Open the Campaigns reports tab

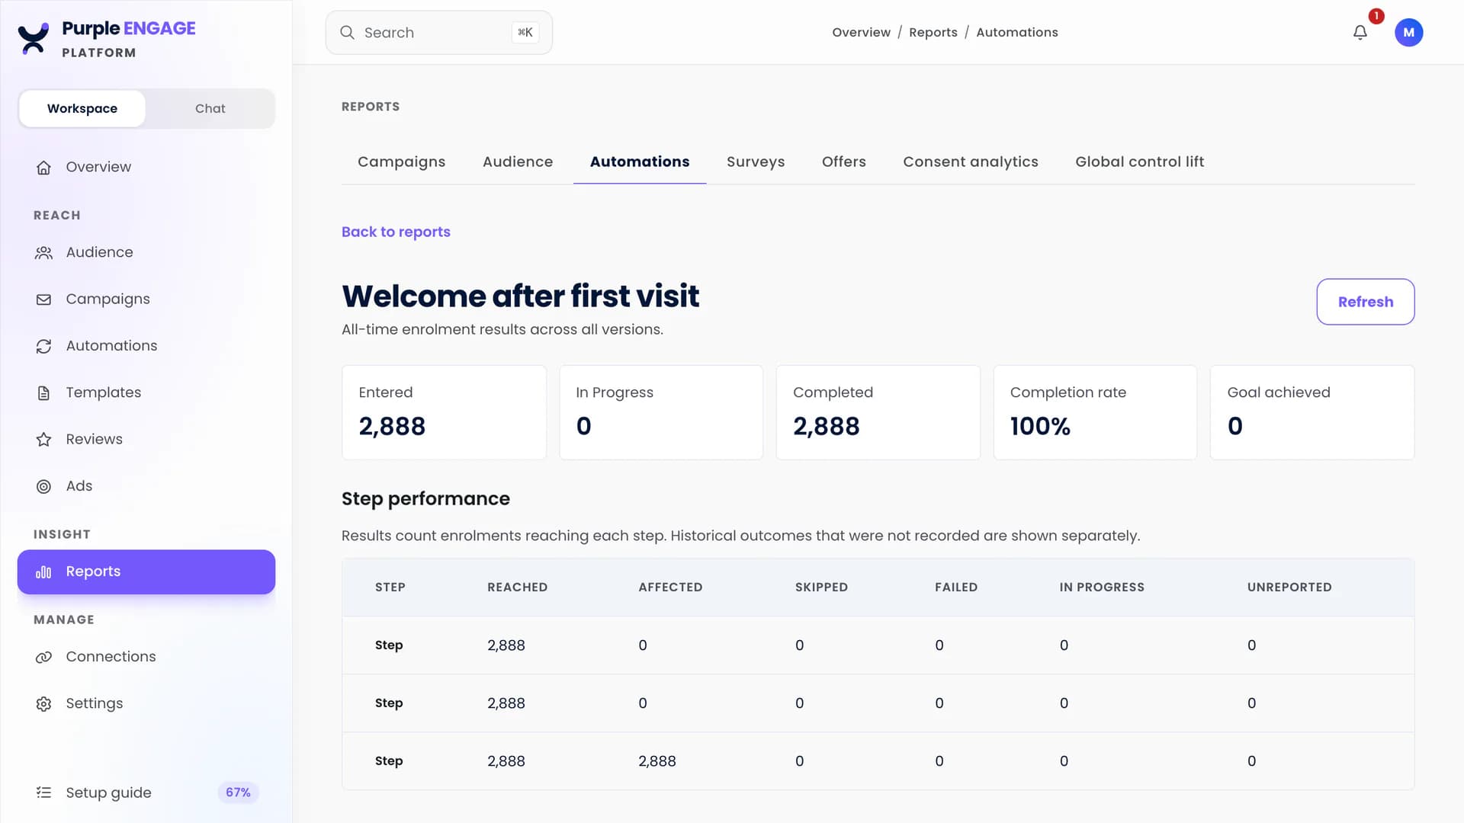[401, 162]
